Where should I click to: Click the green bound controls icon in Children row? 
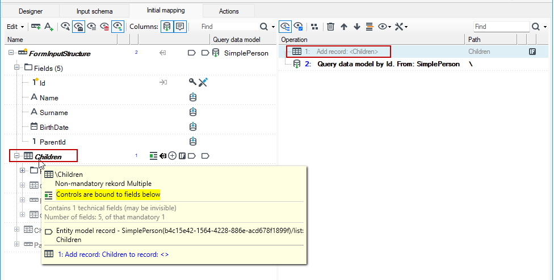pyautogui.click(x=153, y=155)
